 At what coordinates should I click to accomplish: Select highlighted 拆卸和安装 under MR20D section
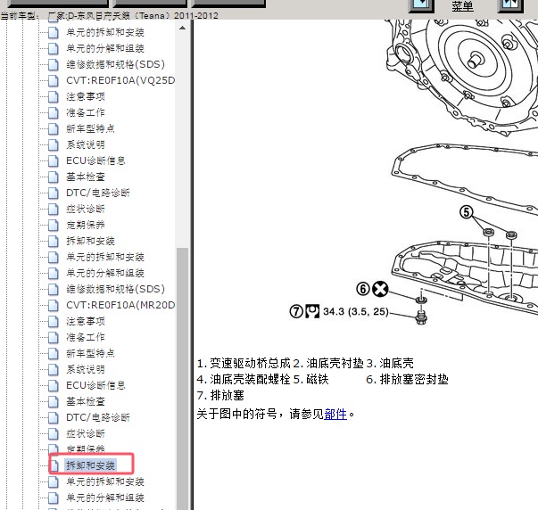(91, 465)
